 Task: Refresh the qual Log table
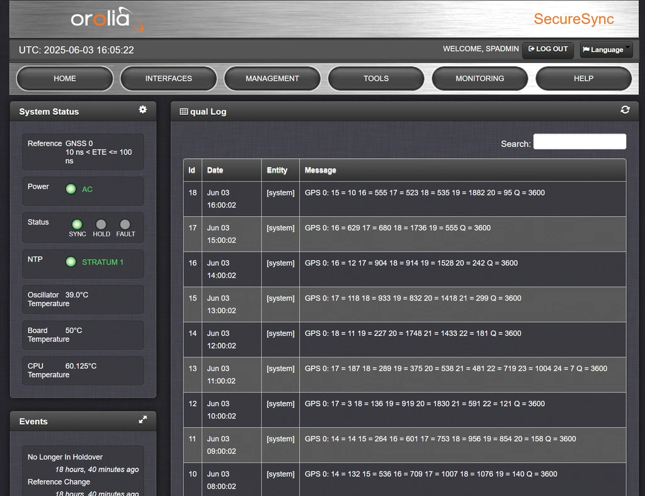pos(625,110)
